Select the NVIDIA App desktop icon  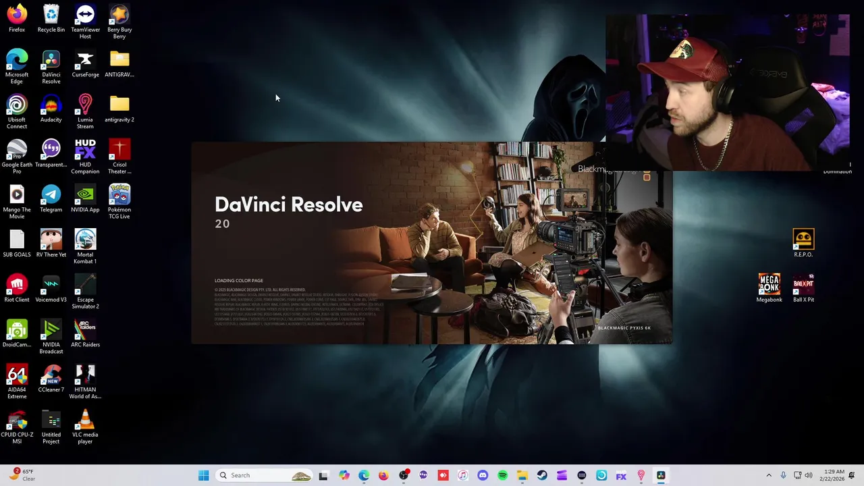[85, 199]
